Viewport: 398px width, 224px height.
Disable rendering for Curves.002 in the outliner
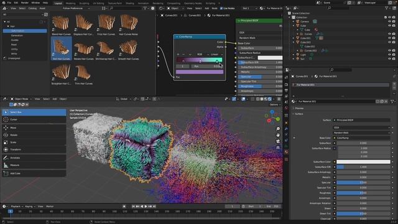394,50
